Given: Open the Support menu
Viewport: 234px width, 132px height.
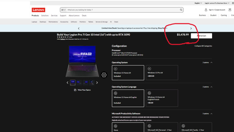Looking at the screenshot, I should pyautogui.click(x=63, y=15).
